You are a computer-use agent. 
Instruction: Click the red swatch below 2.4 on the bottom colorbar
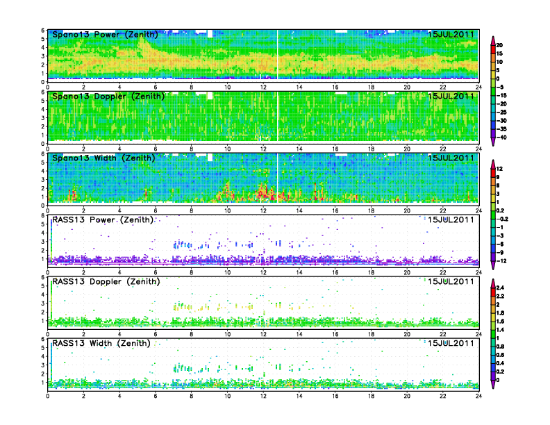click(x=493, y=292)
